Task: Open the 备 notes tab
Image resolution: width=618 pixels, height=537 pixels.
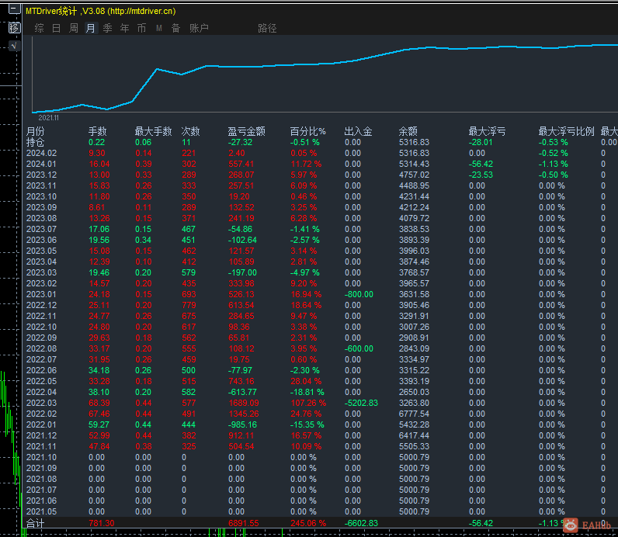Action: pyautogui.click(x=175, y=28)
